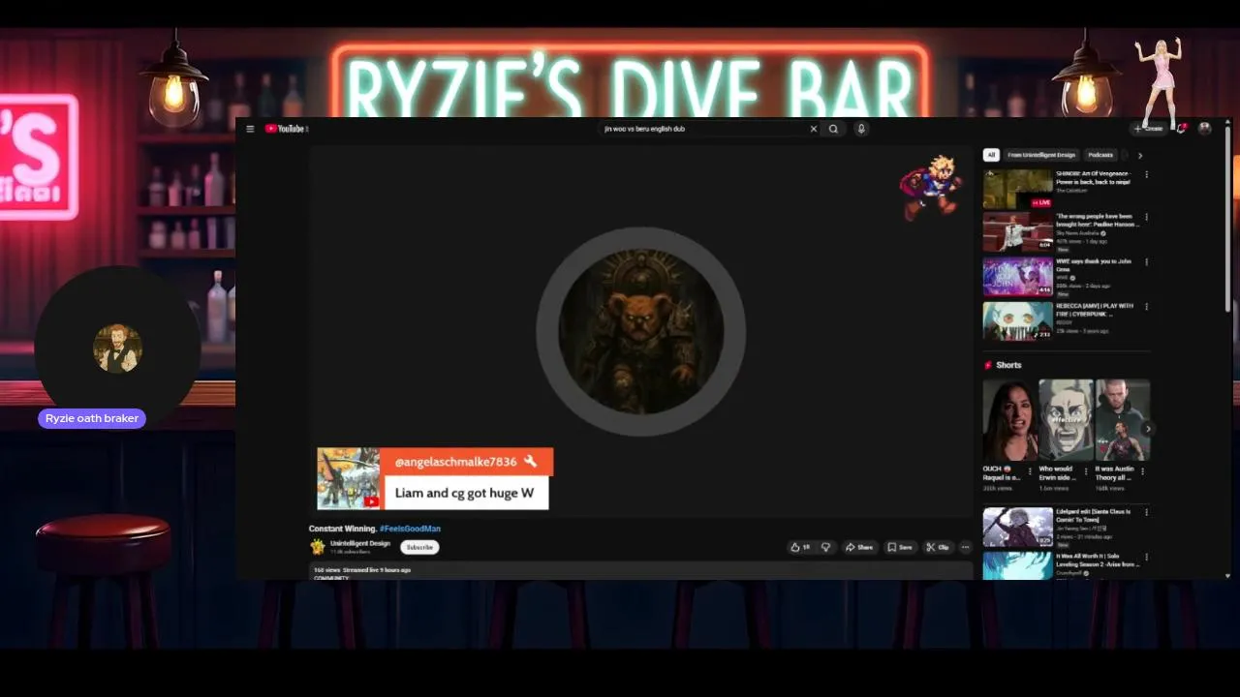
Task: Dislike the video with thumbs down
Action: tap(825, 547)
